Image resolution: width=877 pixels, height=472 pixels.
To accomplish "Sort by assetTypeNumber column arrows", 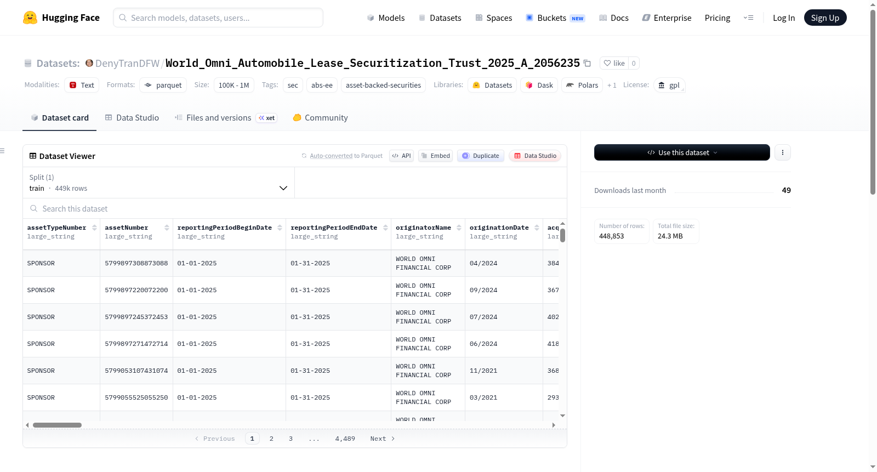I will (94, 228).
